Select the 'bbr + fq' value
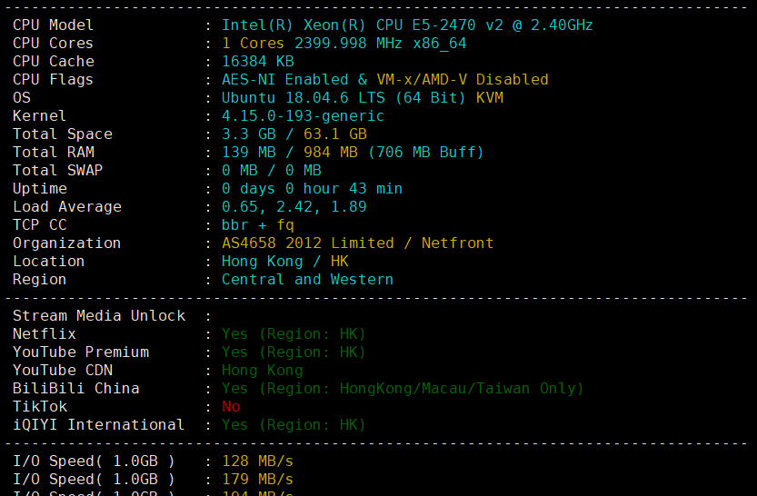 [x=258, y=225]
